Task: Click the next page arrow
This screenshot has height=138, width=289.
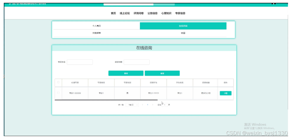Action: coord(153,105)
